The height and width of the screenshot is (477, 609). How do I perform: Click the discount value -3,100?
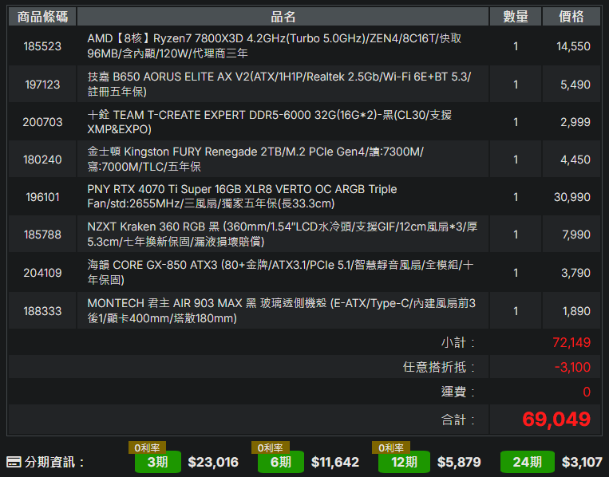(x=572, y=367)
